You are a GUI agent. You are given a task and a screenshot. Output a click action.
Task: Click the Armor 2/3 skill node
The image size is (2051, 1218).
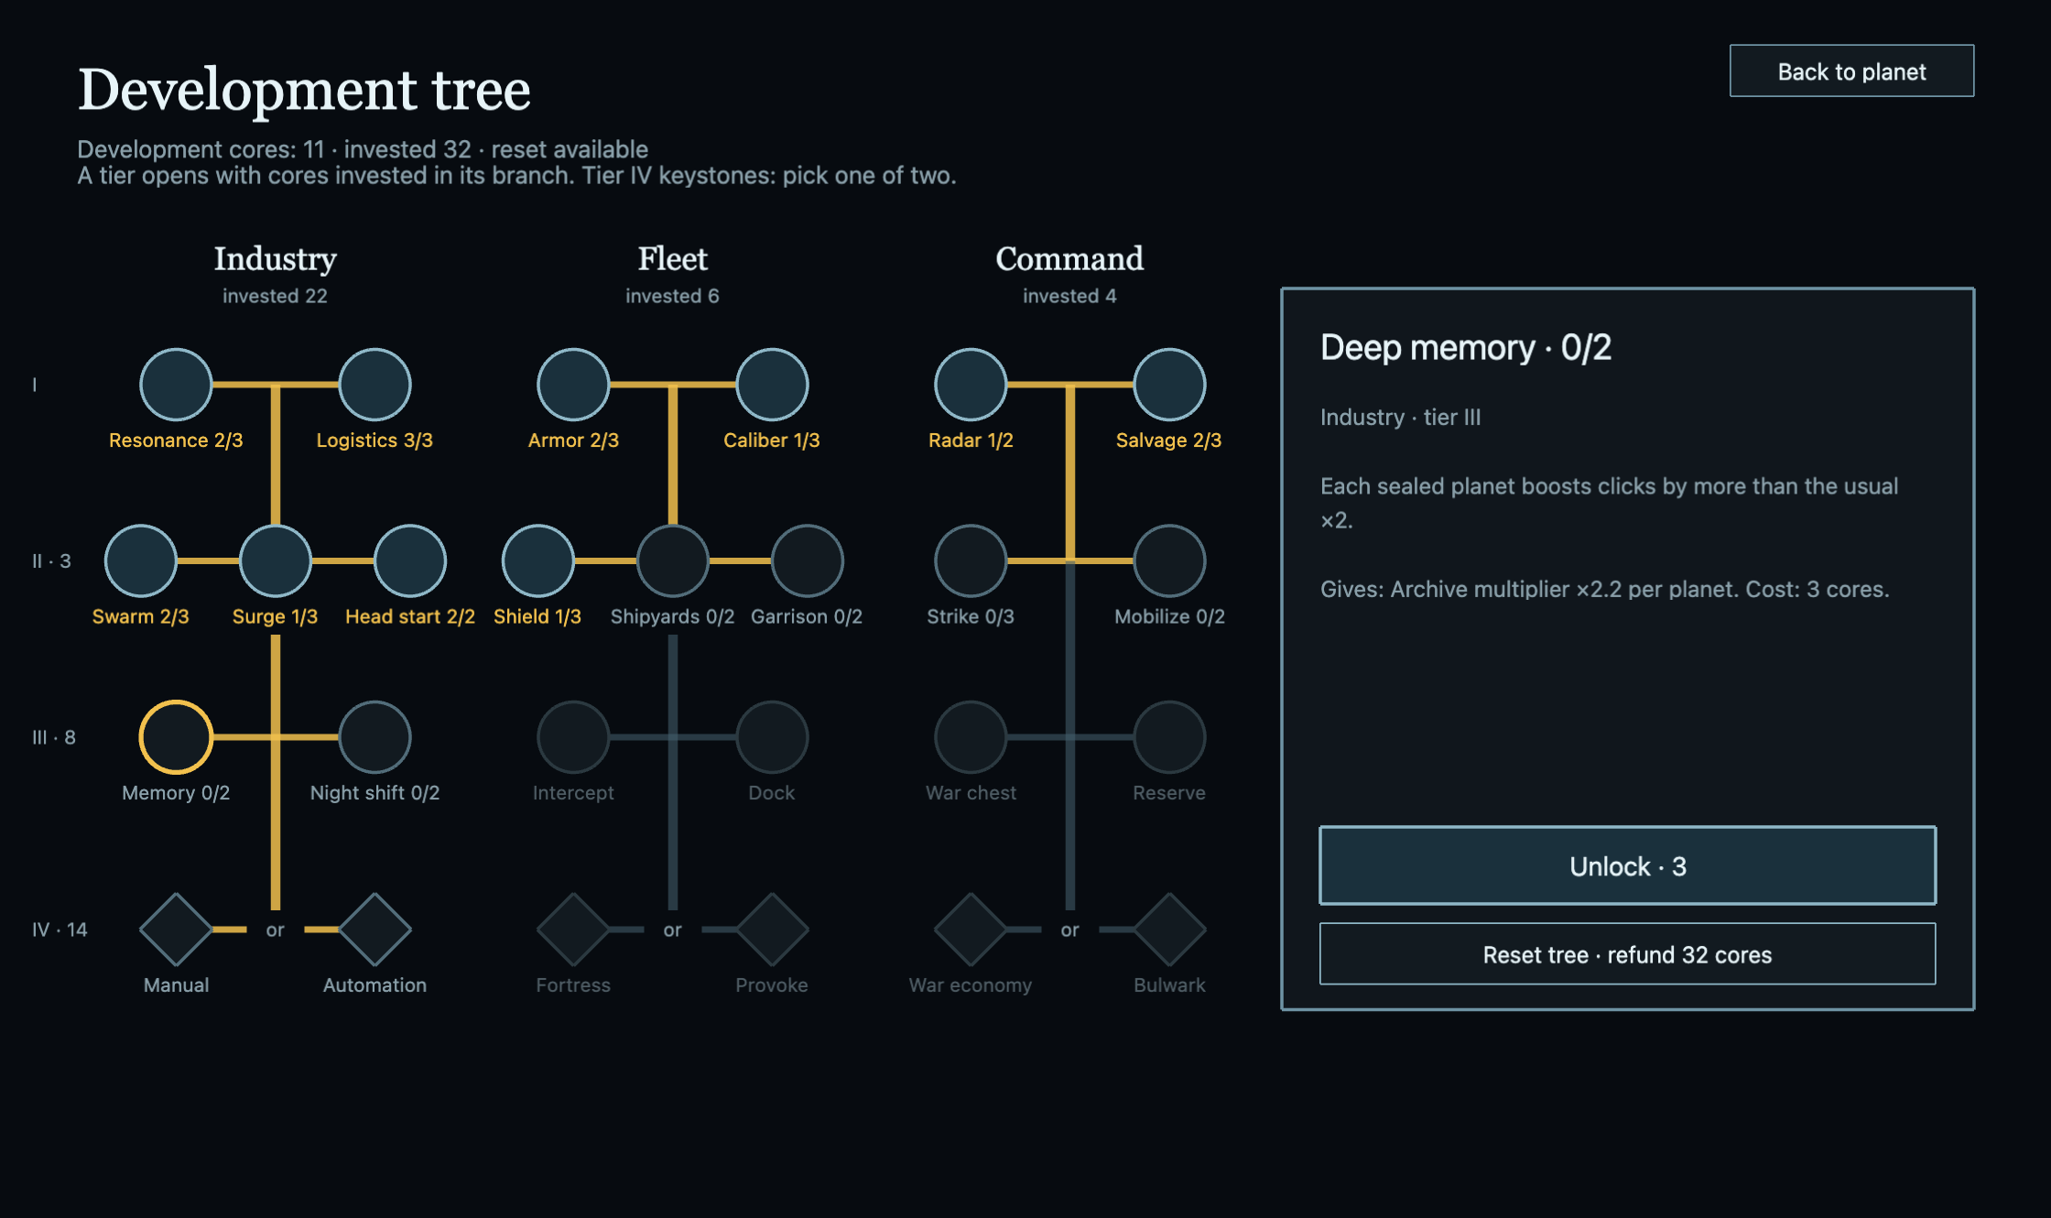[573, 385]
